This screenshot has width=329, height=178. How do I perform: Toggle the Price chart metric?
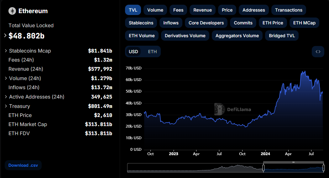tap(227, 10)
